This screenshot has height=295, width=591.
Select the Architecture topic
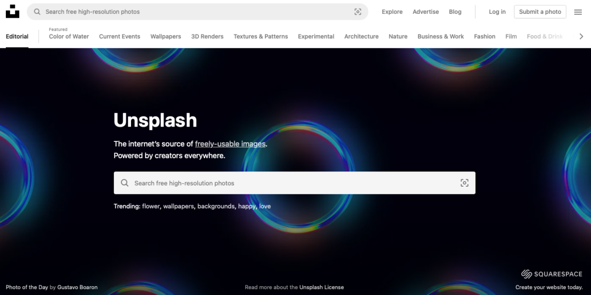tap(361, 36)
